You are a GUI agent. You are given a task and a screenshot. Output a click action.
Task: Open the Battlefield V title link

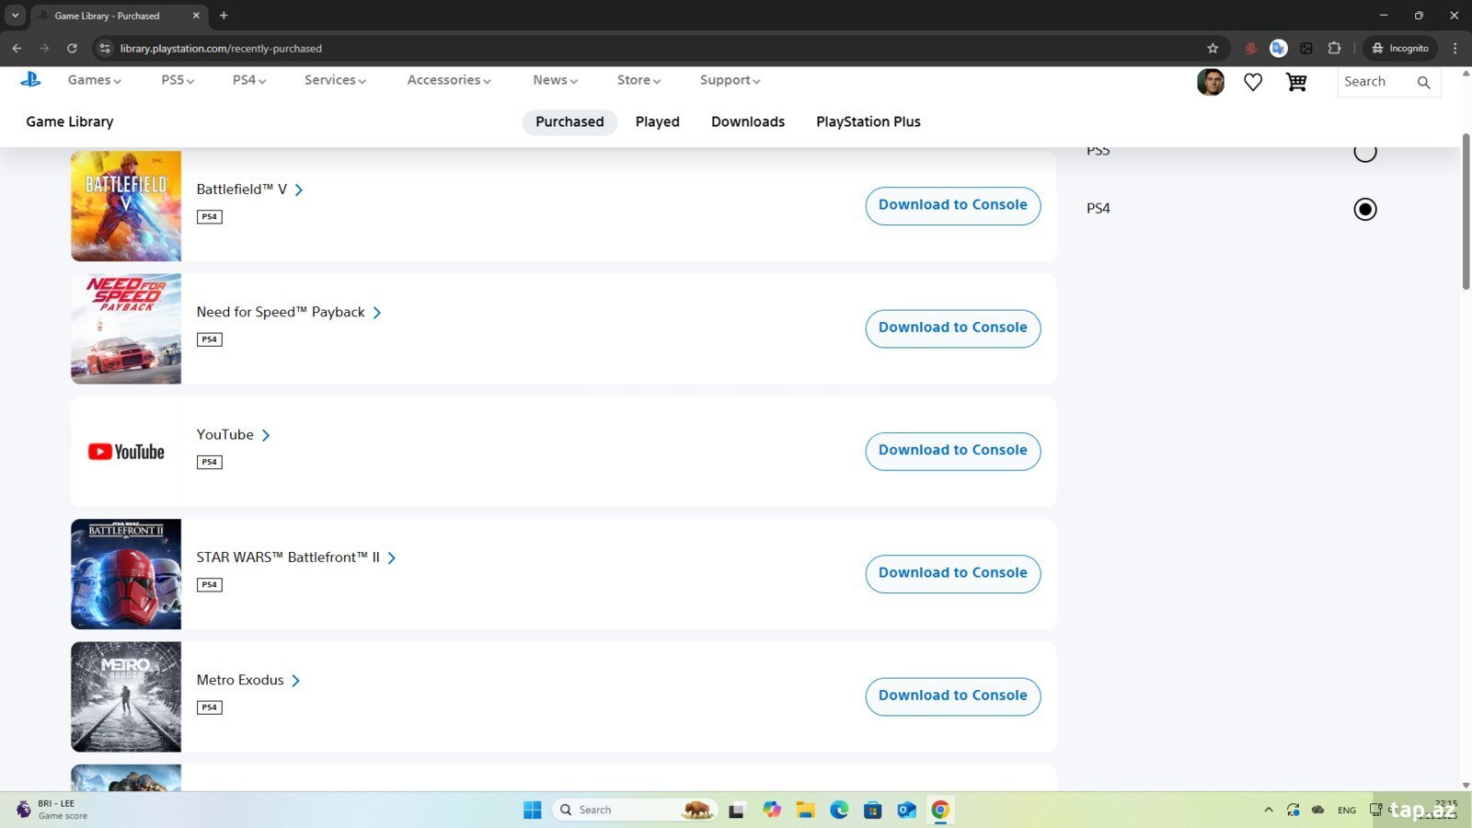coord(249,190)
